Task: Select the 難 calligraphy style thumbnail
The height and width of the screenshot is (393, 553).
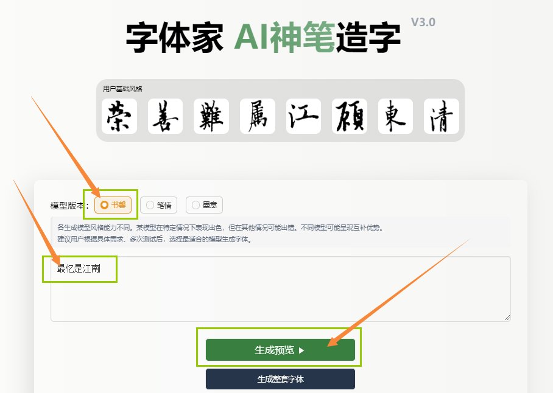Action: coord(211,116)
